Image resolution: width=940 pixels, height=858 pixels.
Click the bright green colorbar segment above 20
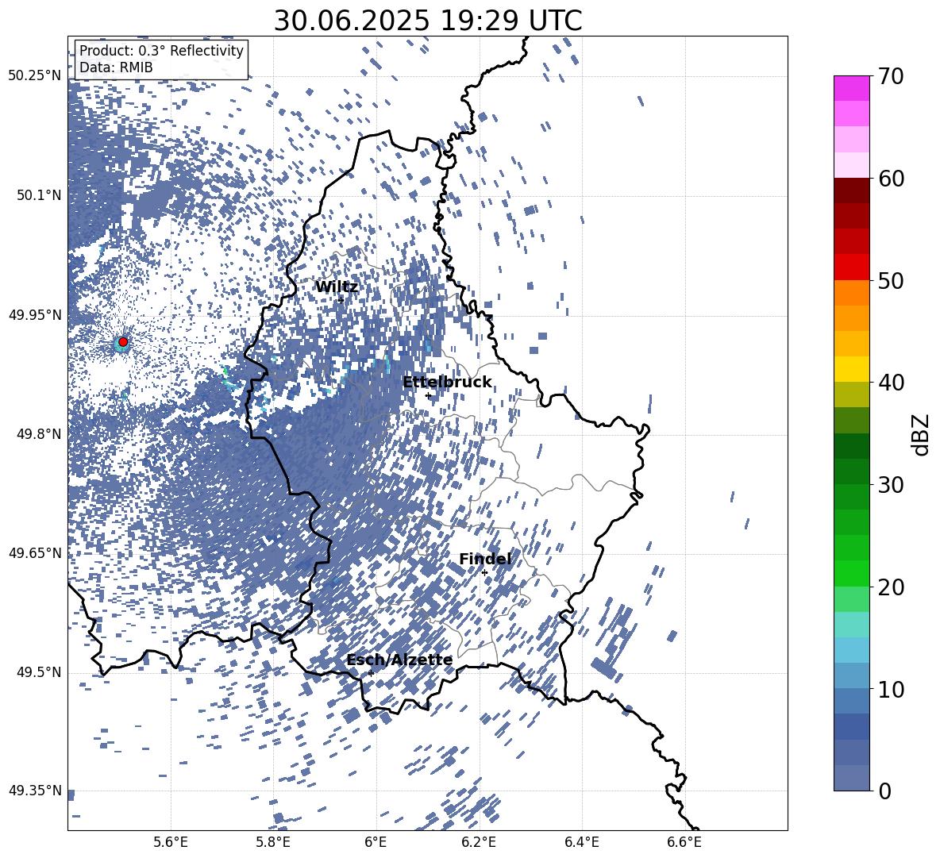point(852,573)
